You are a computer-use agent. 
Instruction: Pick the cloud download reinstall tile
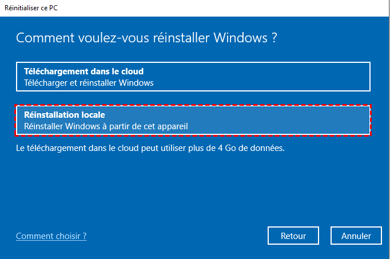tap(193, 77)
